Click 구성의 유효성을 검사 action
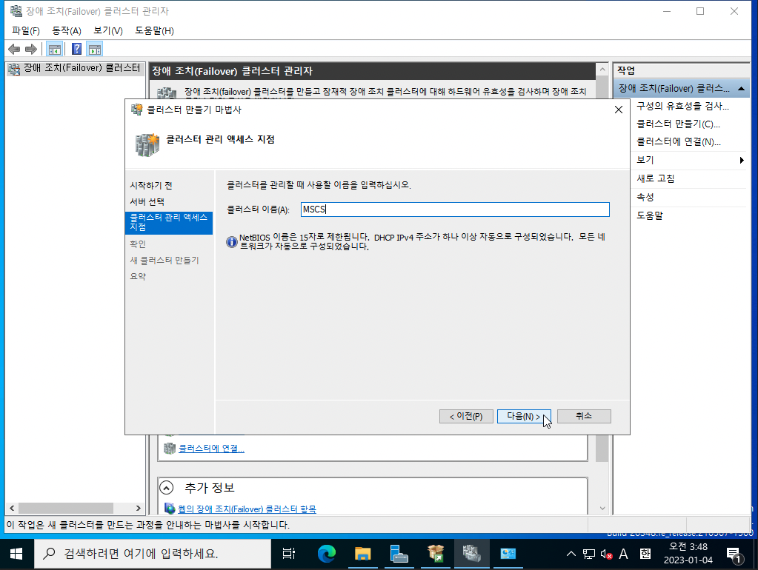 coord(682,106)
